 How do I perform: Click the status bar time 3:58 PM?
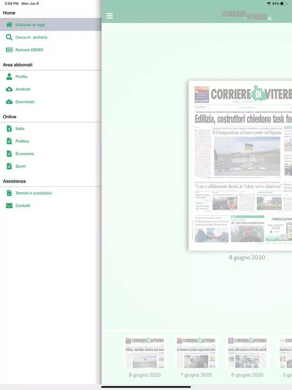pos(11,4)
